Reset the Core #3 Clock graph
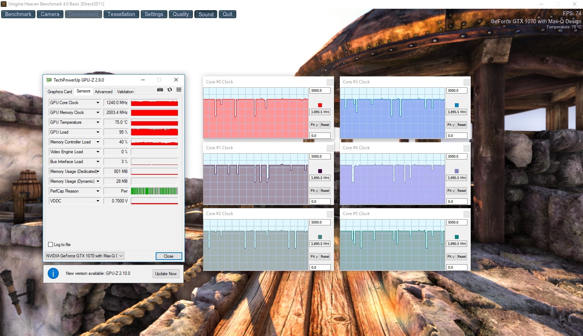Image resolution: width=583 pixels, height=336 pixels. 462,125
